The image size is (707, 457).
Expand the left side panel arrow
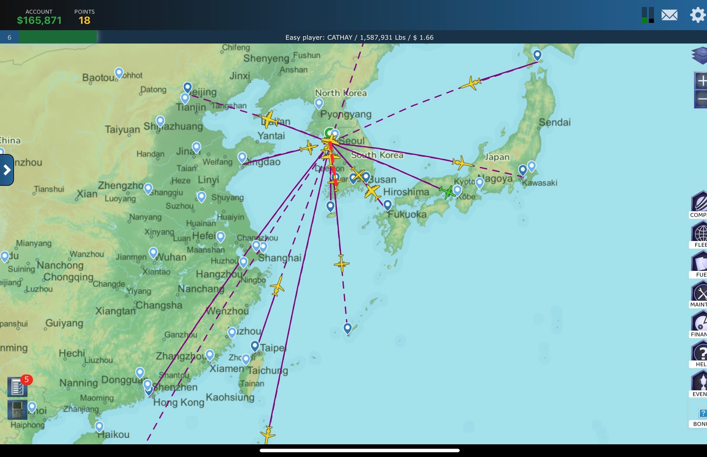pyautogui.click(x=7, y=170)
